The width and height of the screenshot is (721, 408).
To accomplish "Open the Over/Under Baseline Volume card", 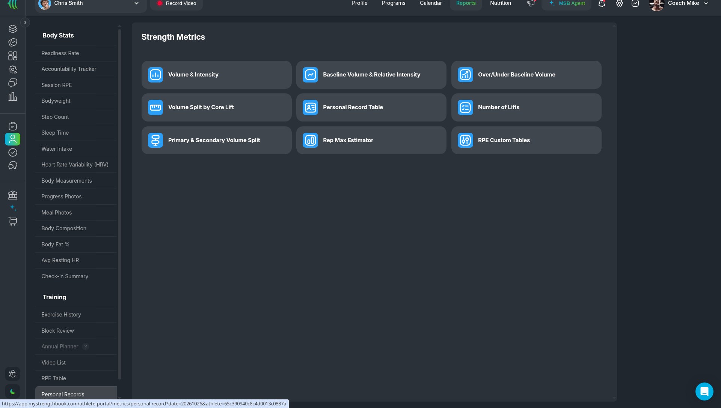I will 526,75.
